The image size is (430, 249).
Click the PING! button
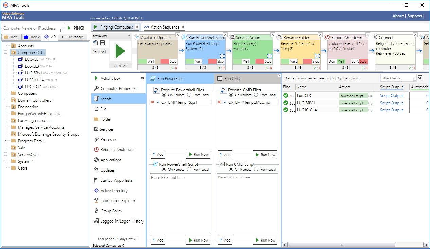77,28
